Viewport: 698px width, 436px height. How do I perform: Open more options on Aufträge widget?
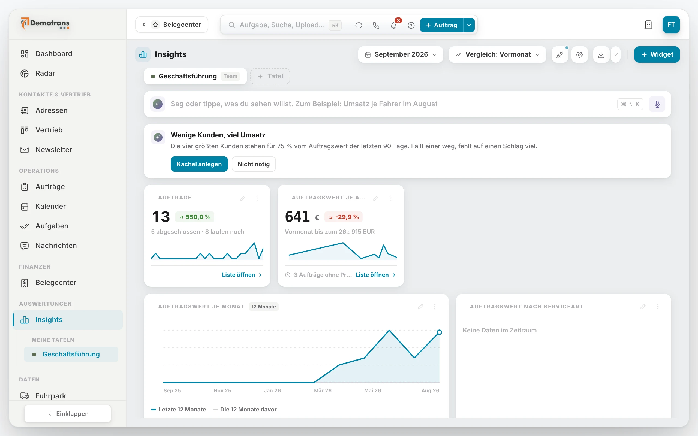[x=257, y=198]
